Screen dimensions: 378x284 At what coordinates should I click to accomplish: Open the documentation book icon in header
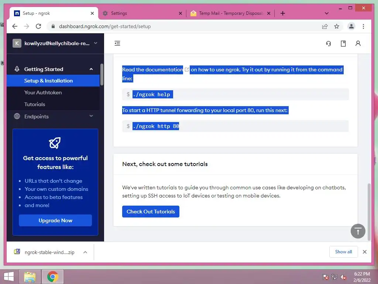[343, 44]
